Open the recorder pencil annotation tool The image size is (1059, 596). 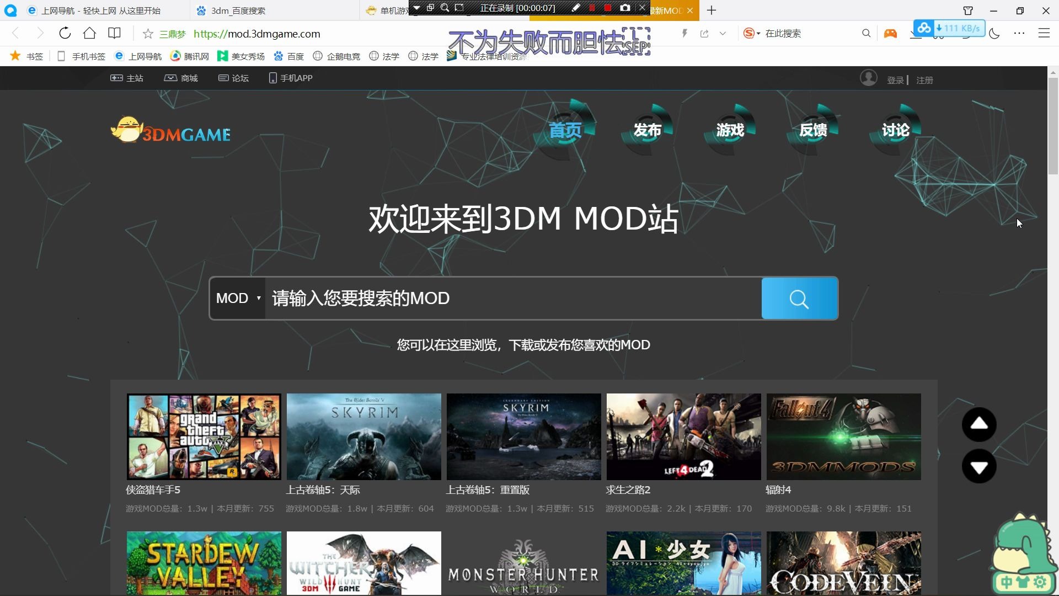pos(576,8)
